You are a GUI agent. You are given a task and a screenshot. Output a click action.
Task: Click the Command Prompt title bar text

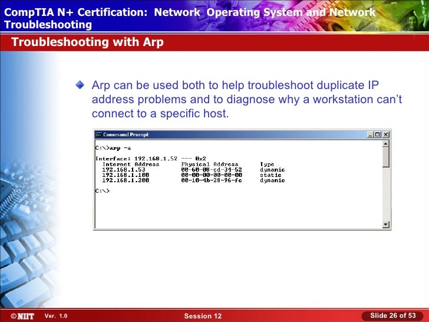(x=126, y=134)
